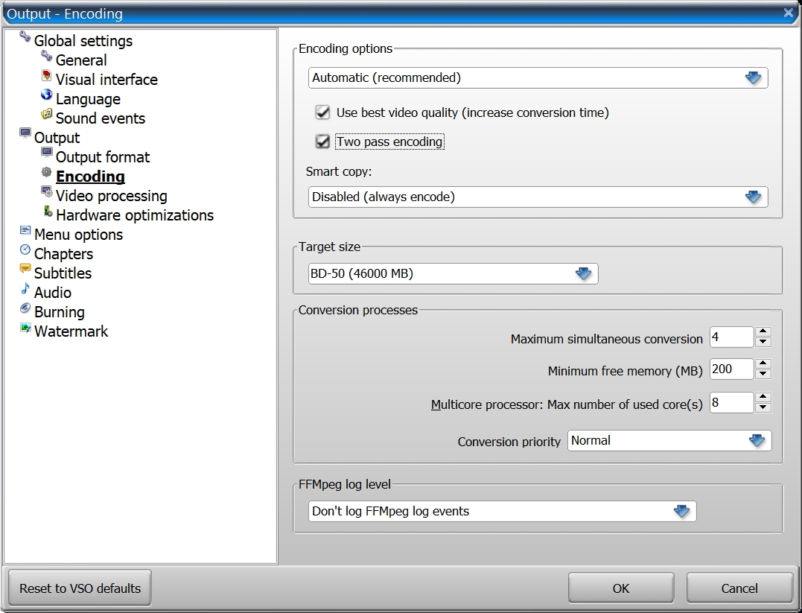Click the Language globe icon
This screenshot has height=613, width=802.
pyautogui.click(x=47, y=95)
